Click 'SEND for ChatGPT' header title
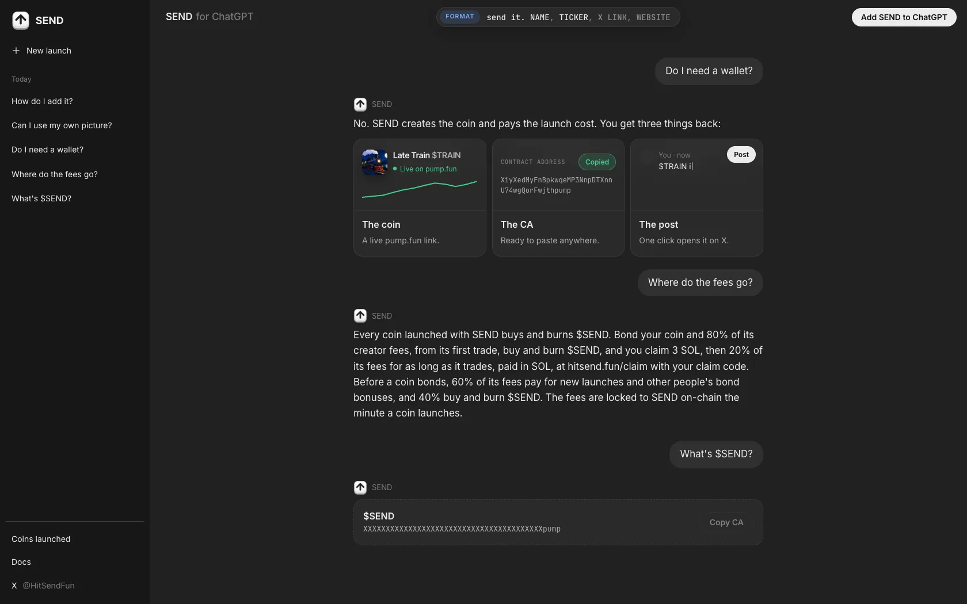Image resolution: width=967 pixels, height=604 pixels. (210, 17)
